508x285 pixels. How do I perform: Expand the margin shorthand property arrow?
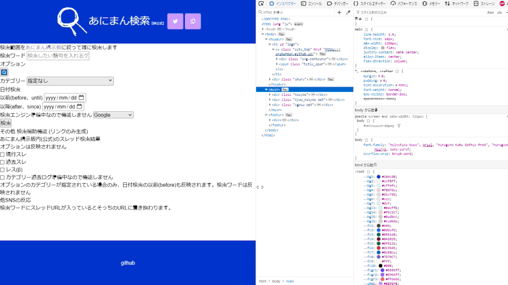coord(379,76)
